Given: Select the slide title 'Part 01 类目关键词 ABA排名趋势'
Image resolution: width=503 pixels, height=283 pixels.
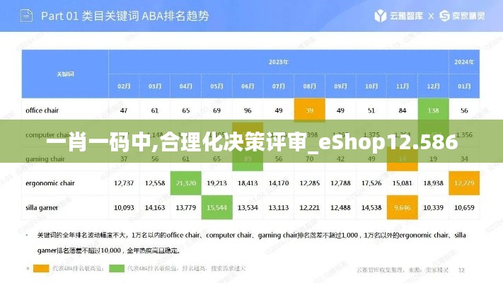Looking at the screenshot, I should 125,16.
